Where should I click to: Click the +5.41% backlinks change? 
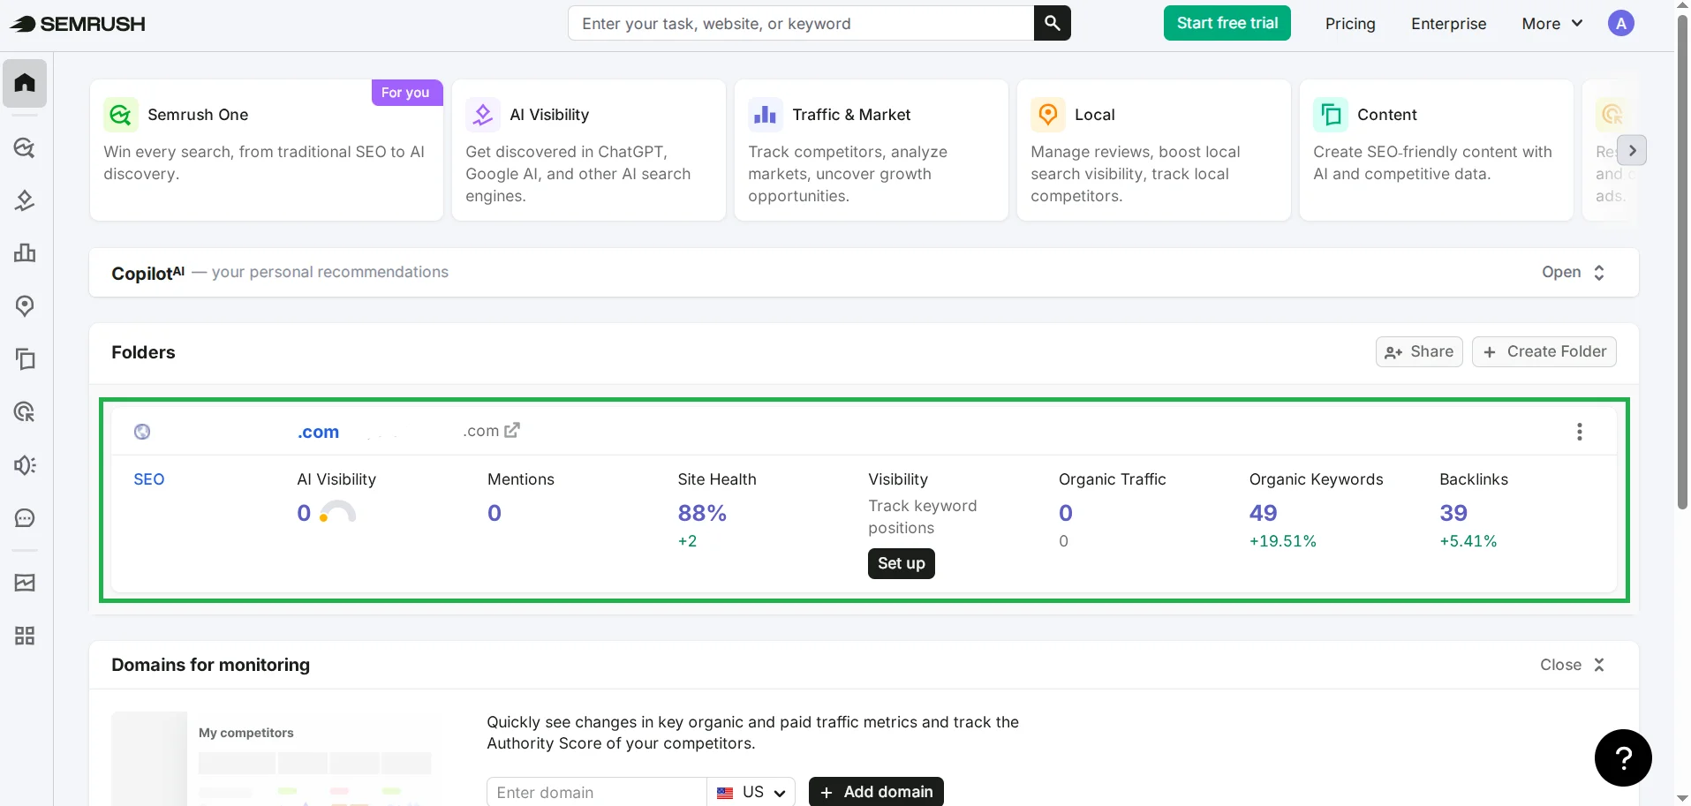point(1468,541)
